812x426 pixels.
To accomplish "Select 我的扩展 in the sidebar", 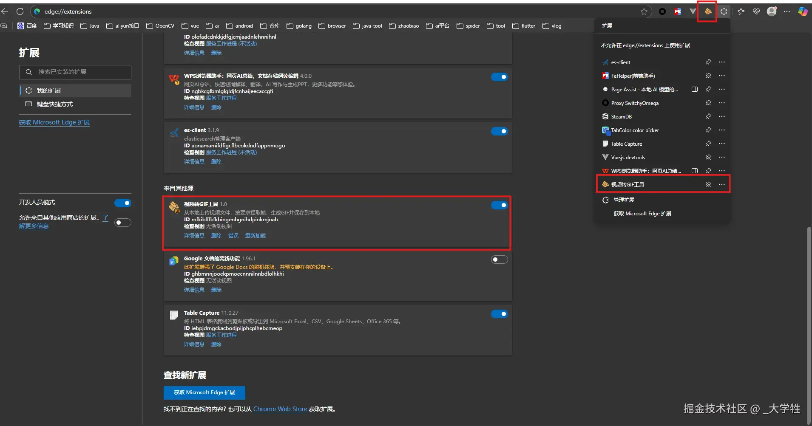I will point(75,90).
